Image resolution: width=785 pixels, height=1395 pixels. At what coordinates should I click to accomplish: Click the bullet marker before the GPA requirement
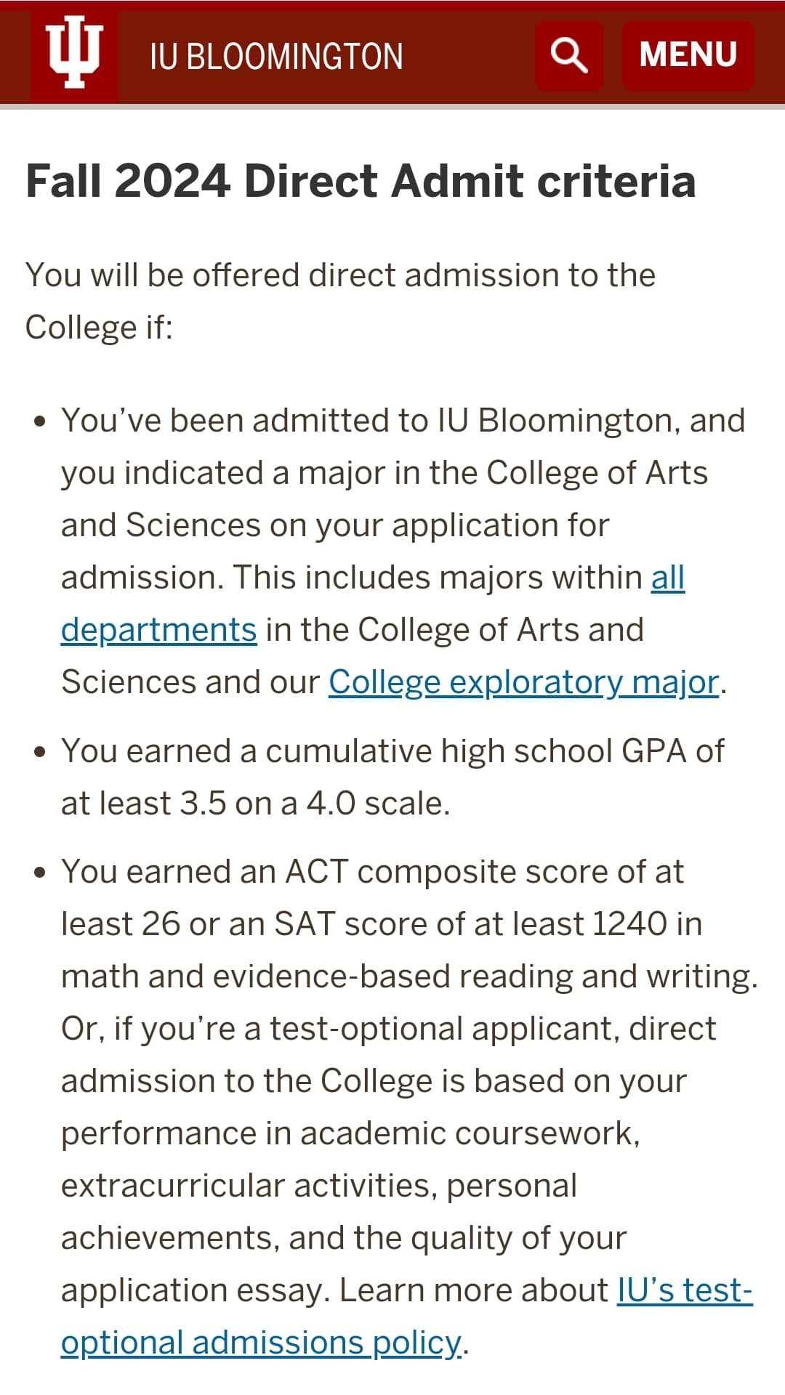point(40,751)
